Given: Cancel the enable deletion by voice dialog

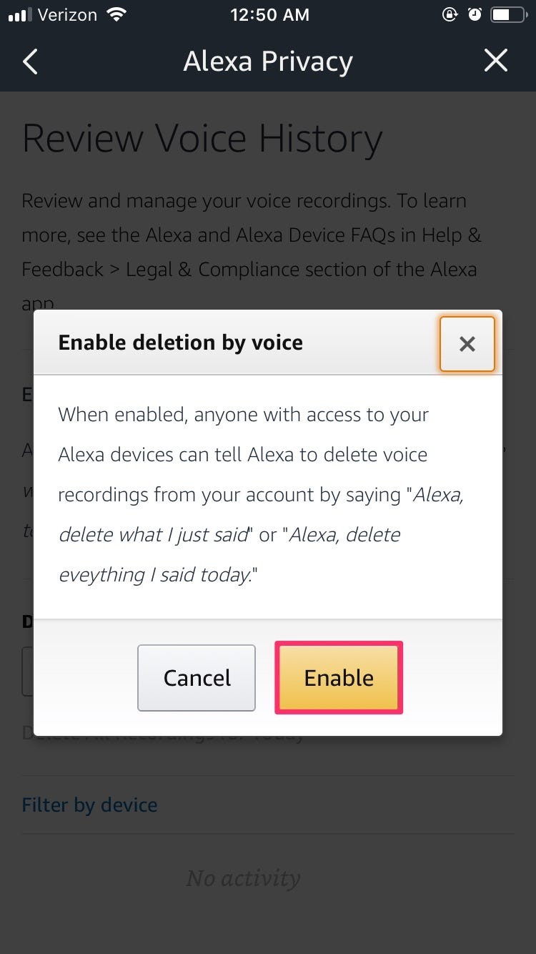Looking at the screenshot, I should tap(197, 677).
